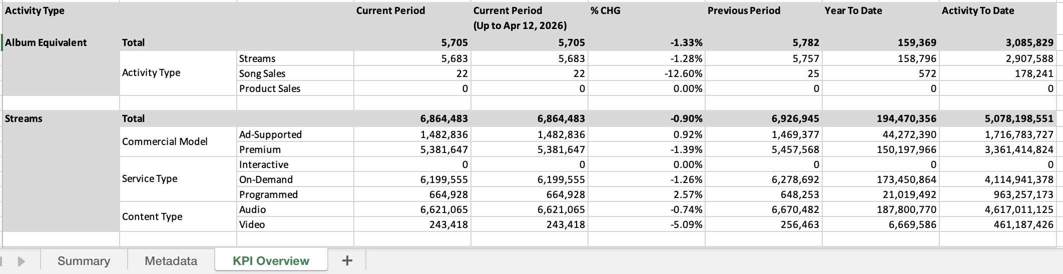Select the Commercial Model category cell

pyautogui.click(x=165, y=141)
